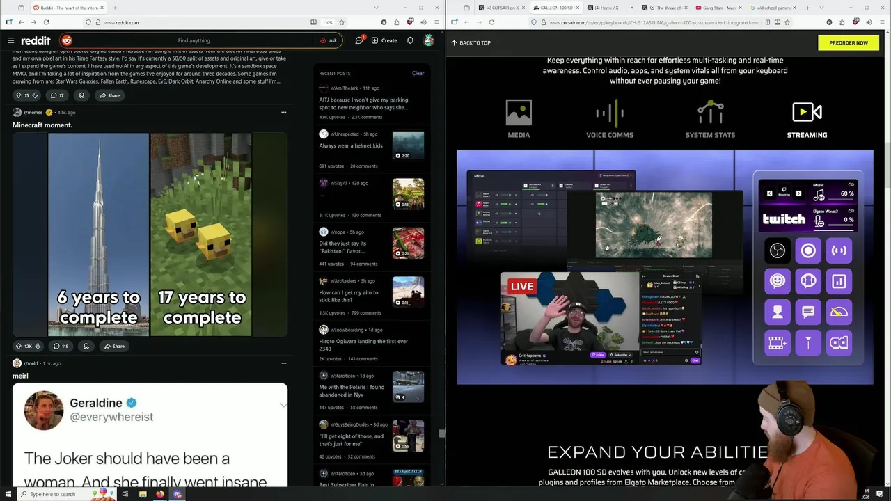Open the Burj Khalifa Minecraft meme image
This screenshot has width=891, height=501.
click(x=150, y=234)
